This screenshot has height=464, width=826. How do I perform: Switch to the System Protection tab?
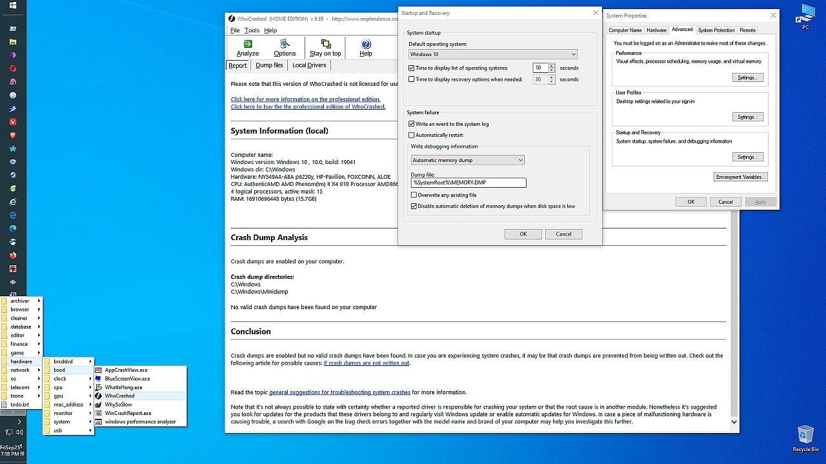pos(716,30)
